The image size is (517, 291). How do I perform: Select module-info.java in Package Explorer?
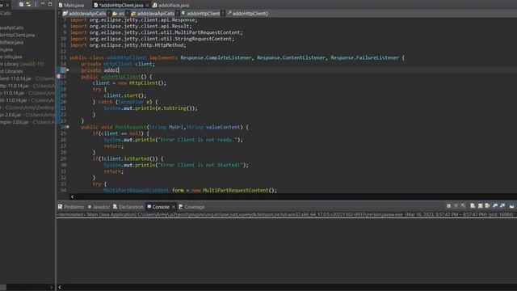click(x=11, y=57)
